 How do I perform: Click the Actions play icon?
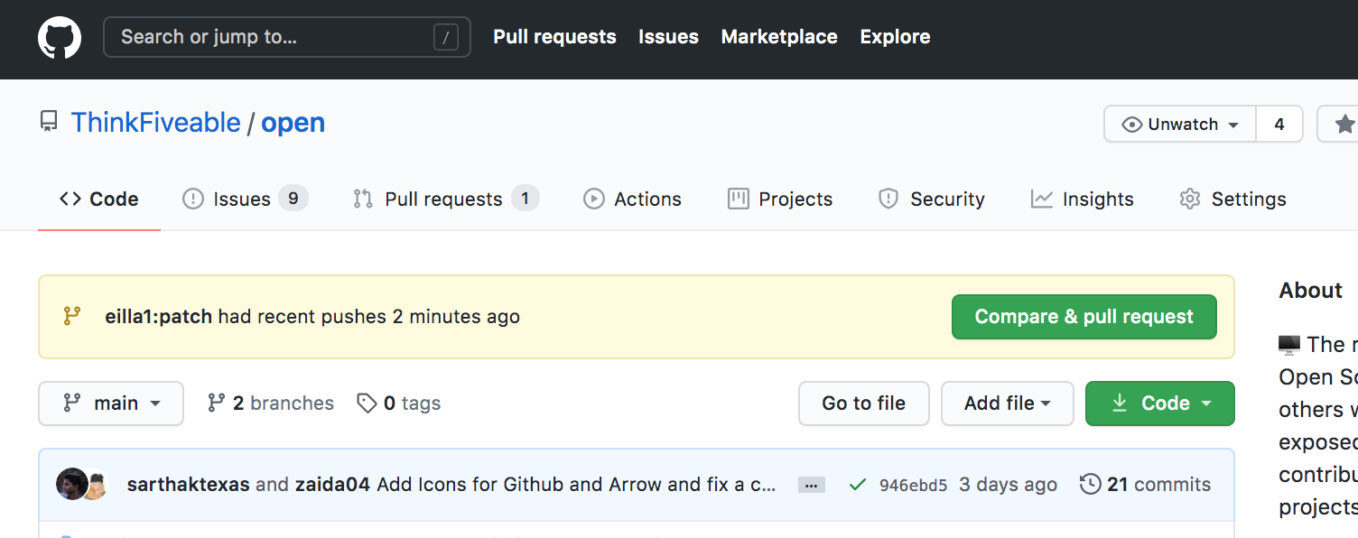(594, 199)
